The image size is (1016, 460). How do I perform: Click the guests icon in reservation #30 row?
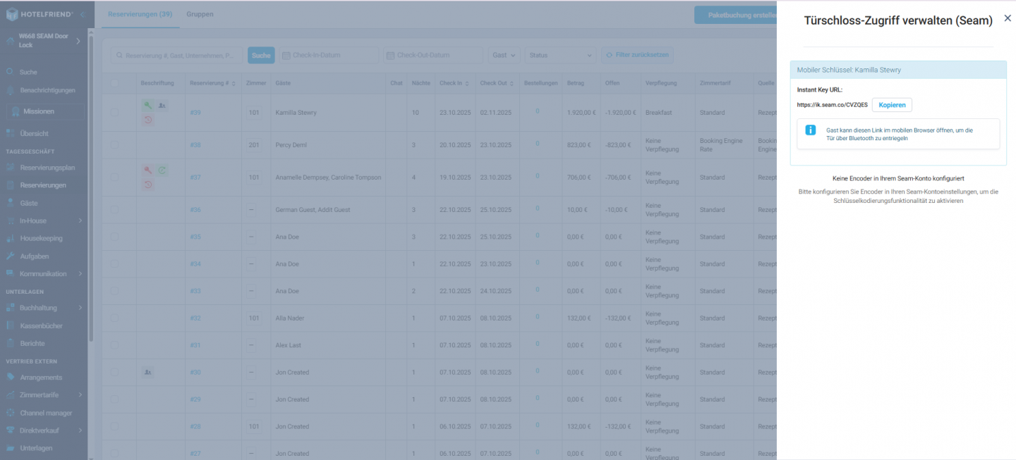[147, 372]
